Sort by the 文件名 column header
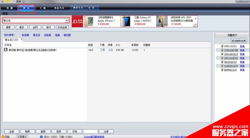 (8, 45)
